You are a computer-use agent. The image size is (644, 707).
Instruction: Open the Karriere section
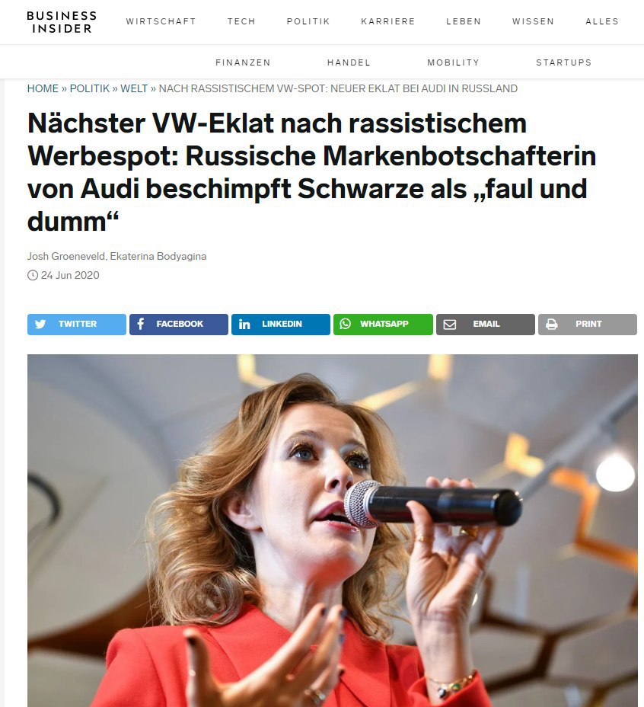pos(388,21)
